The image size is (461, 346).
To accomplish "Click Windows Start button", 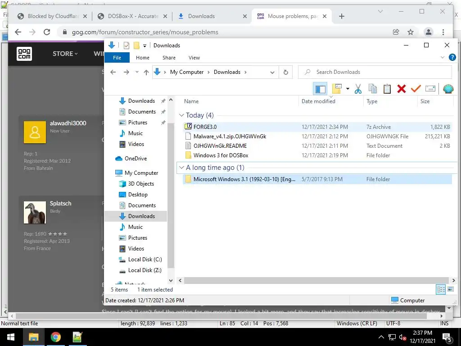I will click(x=11, y=337).
